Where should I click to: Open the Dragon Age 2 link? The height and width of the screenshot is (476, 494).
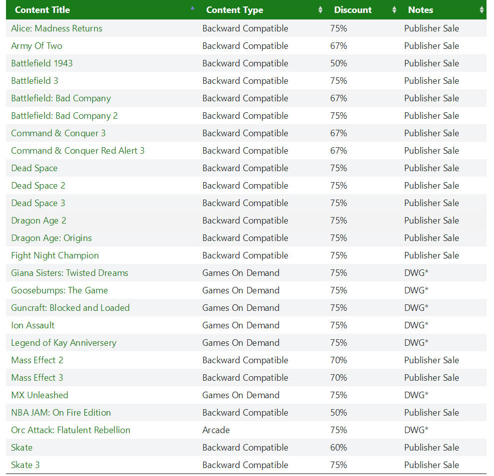tap(39, 221)
